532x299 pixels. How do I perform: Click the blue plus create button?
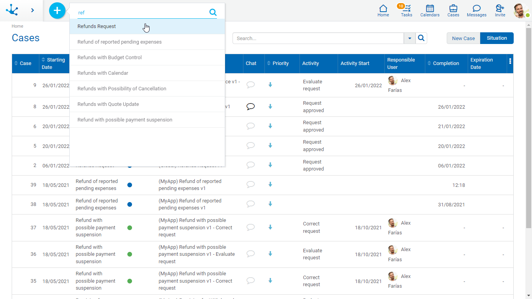(57, 11)
